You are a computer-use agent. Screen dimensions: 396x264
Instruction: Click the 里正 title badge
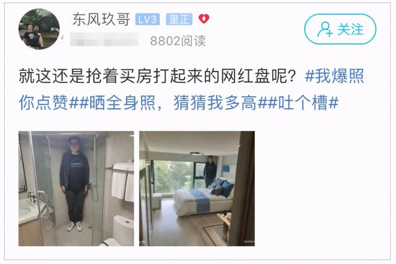[179, 19]
